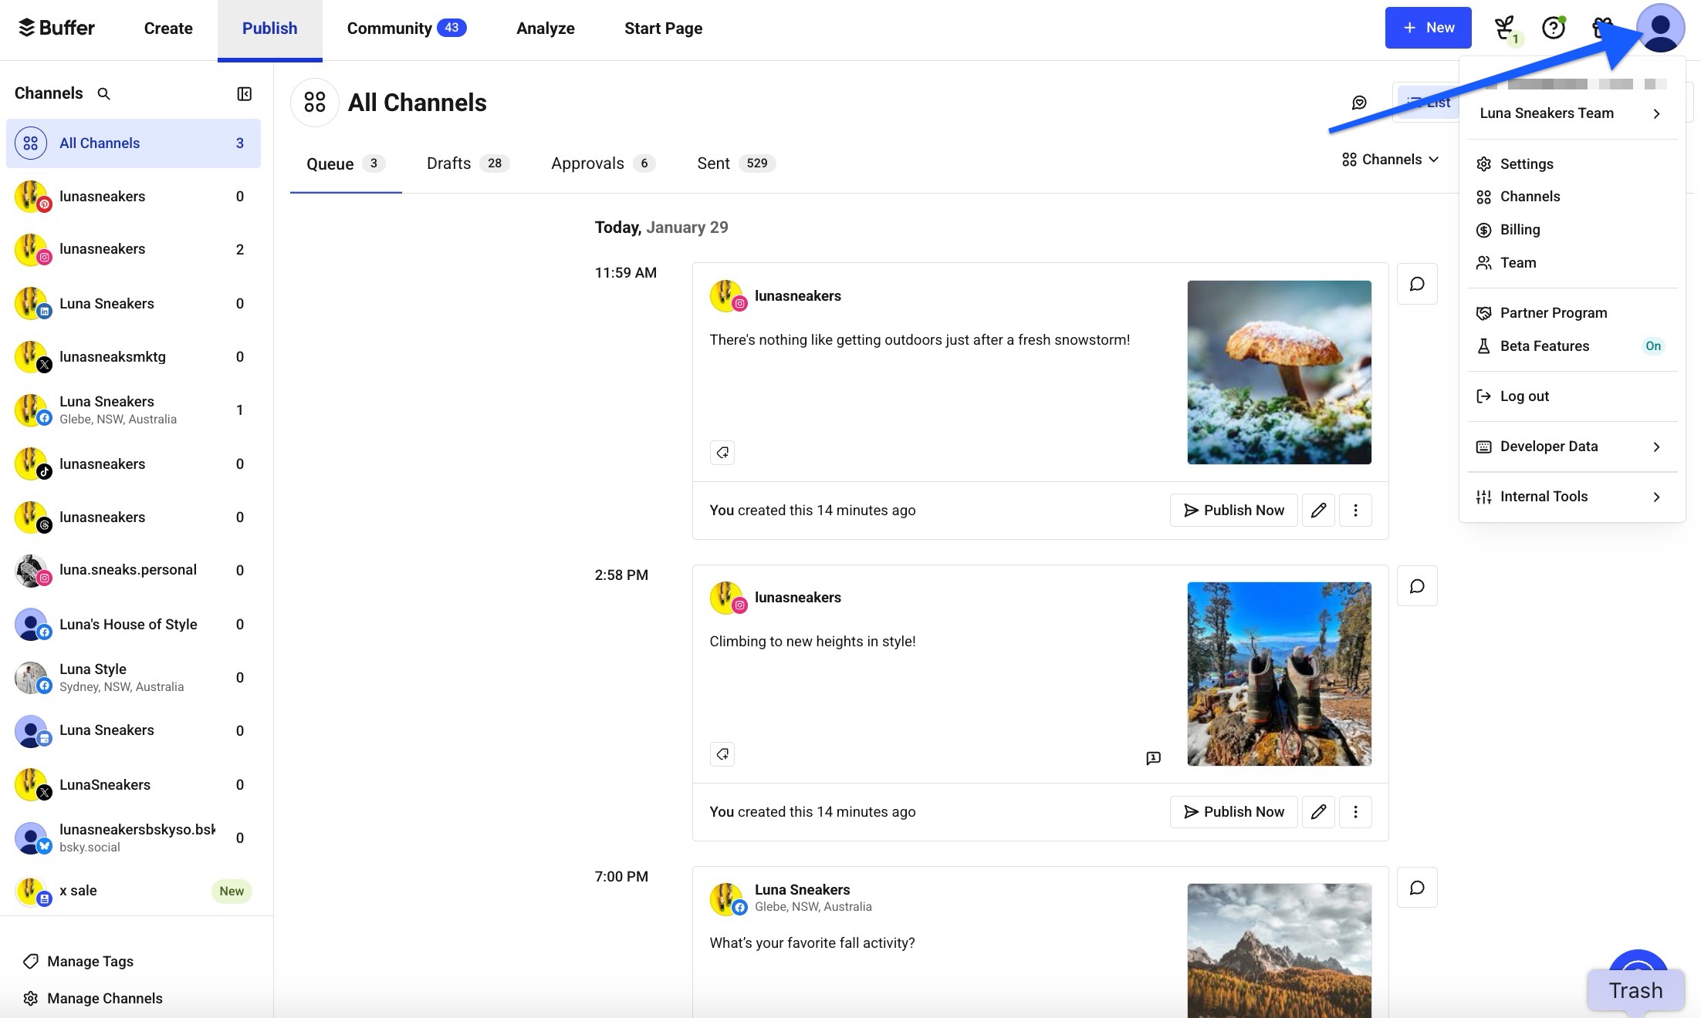
Task: Expand the Channels filter dropdown
Action: coord(1389,159)
